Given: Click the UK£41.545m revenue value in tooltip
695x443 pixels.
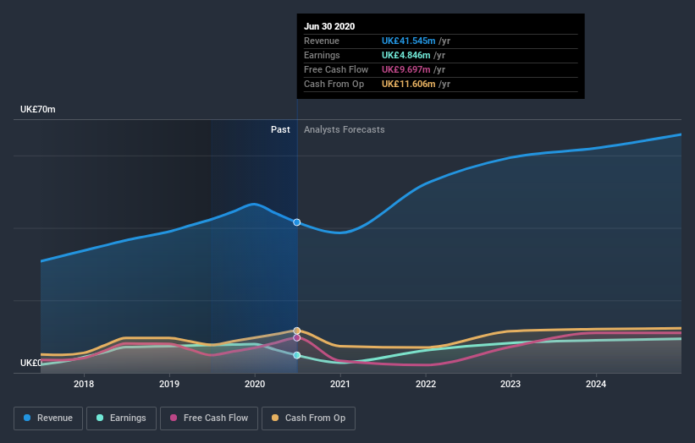Looking at the screenshot, I should (x=409, y=41).
